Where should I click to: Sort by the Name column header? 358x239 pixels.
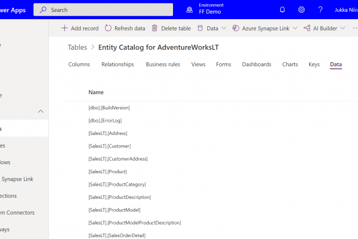[96, 93]
